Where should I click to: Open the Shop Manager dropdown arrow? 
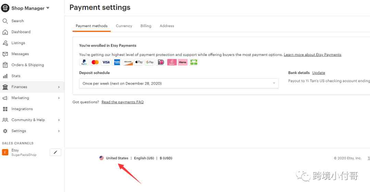click(x=48, y=8)
